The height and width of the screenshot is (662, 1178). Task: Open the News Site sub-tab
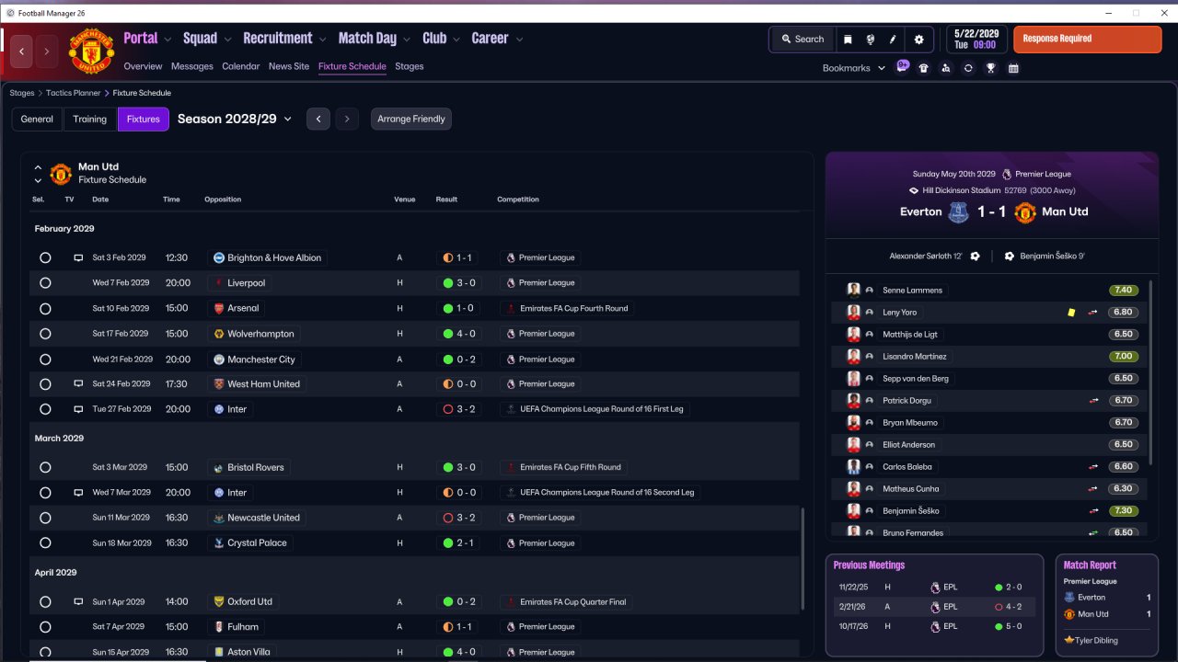click(x=289, y=66)
